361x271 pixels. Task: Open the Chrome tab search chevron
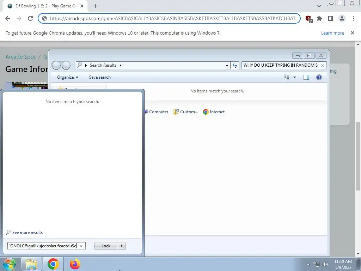pyautogui.click(x=319, y=6)
